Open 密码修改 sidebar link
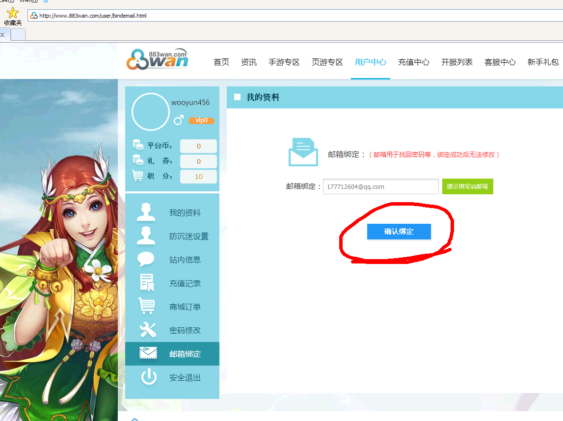 tap(185, 330)
